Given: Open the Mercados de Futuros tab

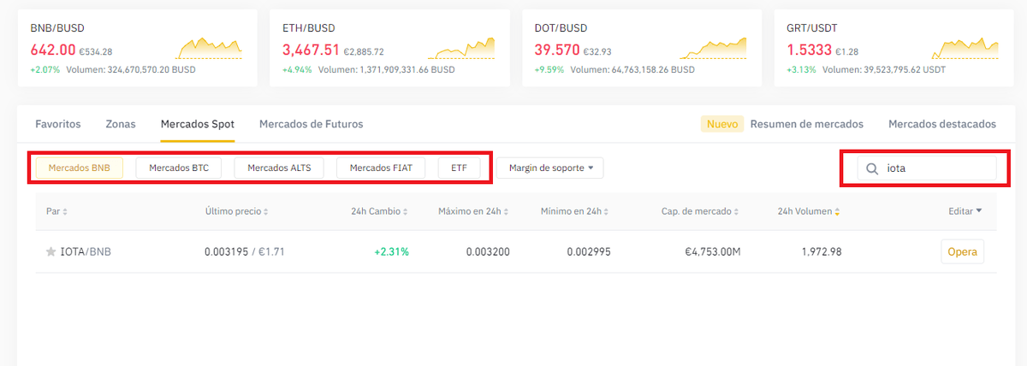Looking at the screenshot, I should pyautogui.click(x=311, y=124).
